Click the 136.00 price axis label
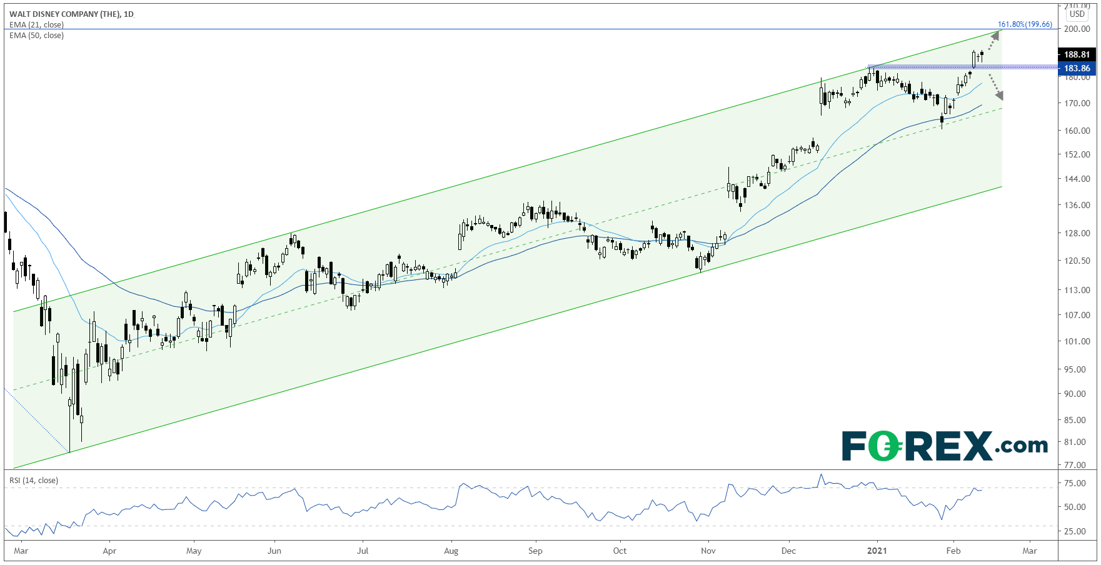 click(x=1077, y=205)
